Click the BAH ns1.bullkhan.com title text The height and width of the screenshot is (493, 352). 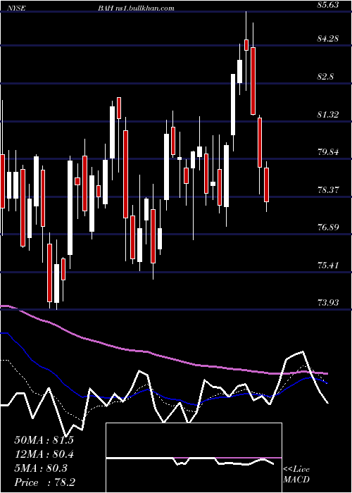tap(136, 8)
